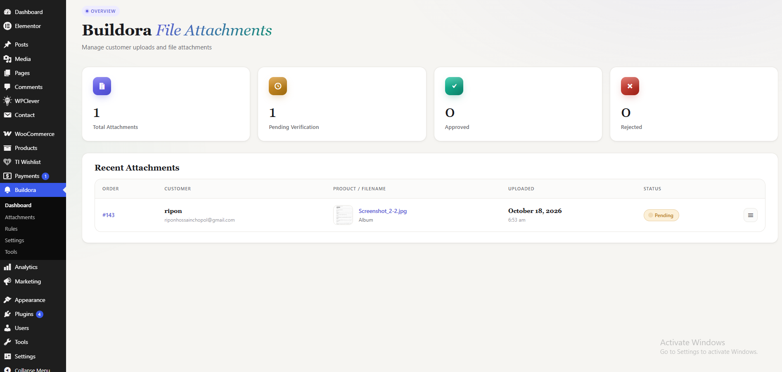
Task: Click the Pending status badge
Action: 661,215
